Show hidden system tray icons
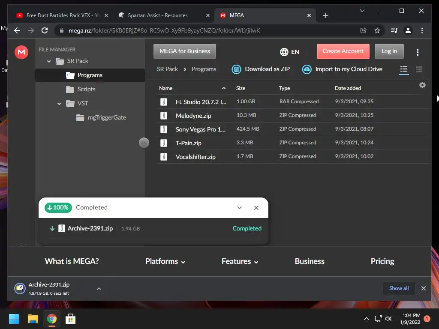439x329 pixels. [366, 319]
